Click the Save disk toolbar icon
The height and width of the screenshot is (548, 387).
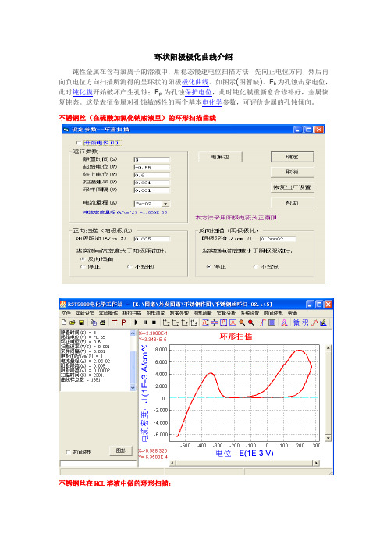click(81, 322)
